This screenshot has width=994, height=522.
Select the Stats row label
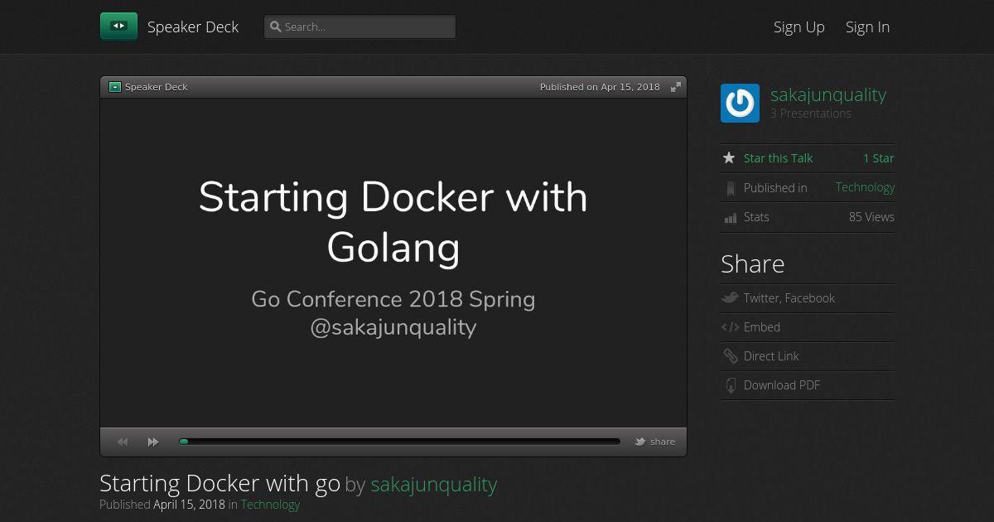[x=756, y=217]
